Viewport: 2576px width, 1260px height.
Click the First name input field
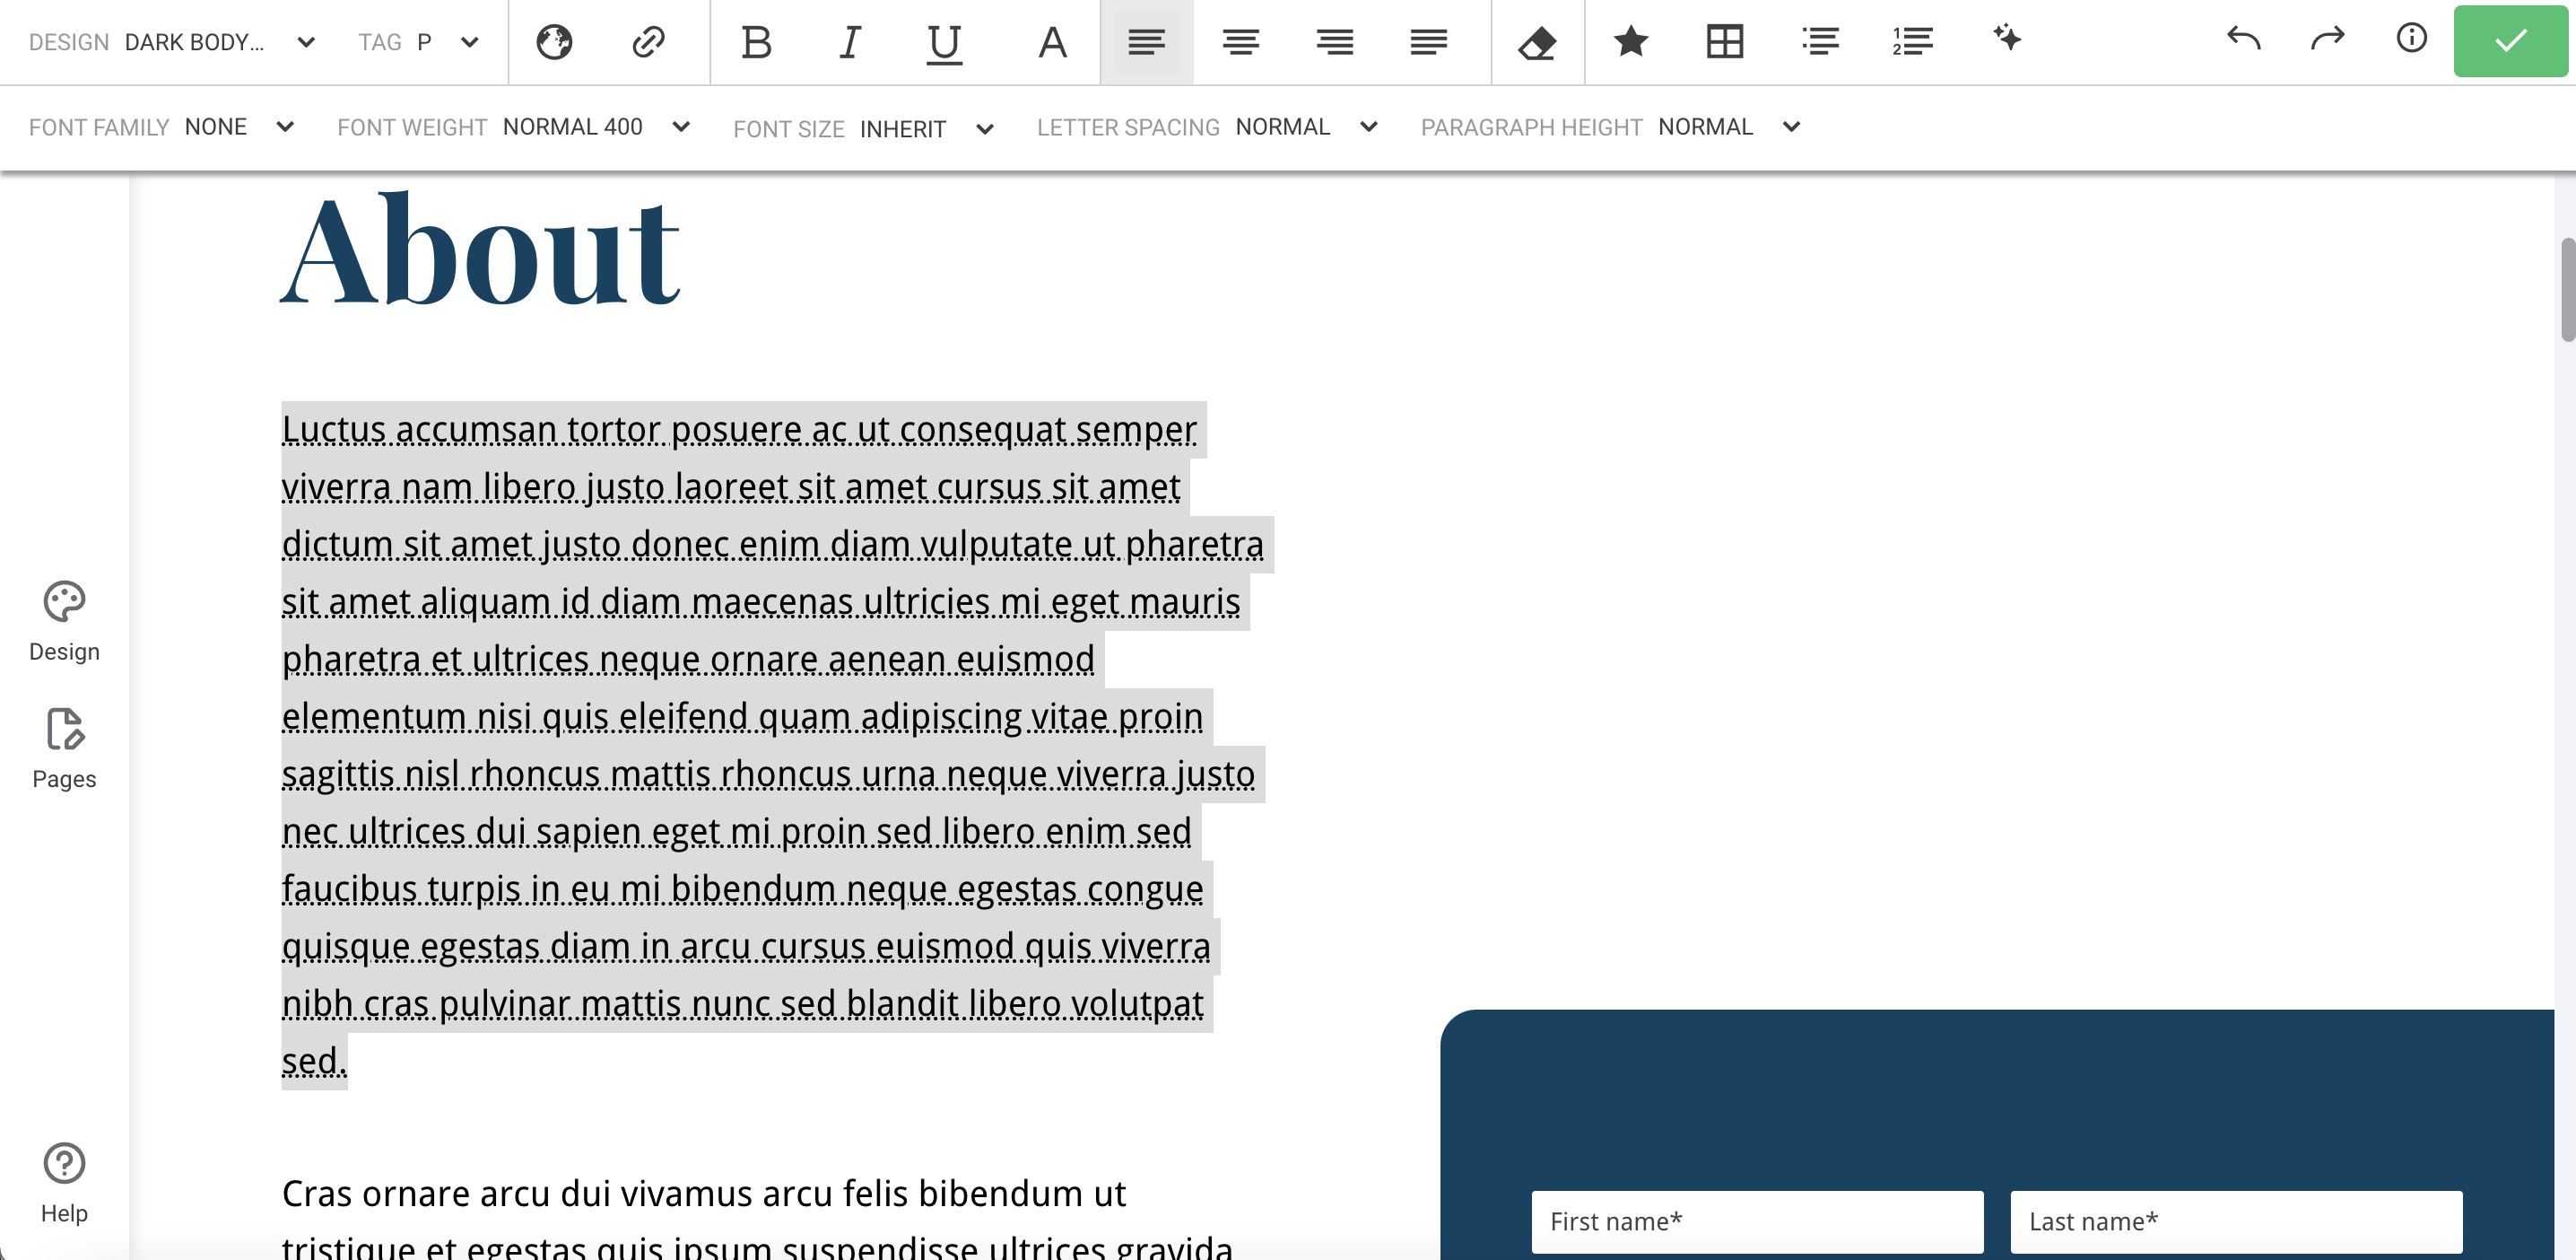[x=1757, y=1222]
